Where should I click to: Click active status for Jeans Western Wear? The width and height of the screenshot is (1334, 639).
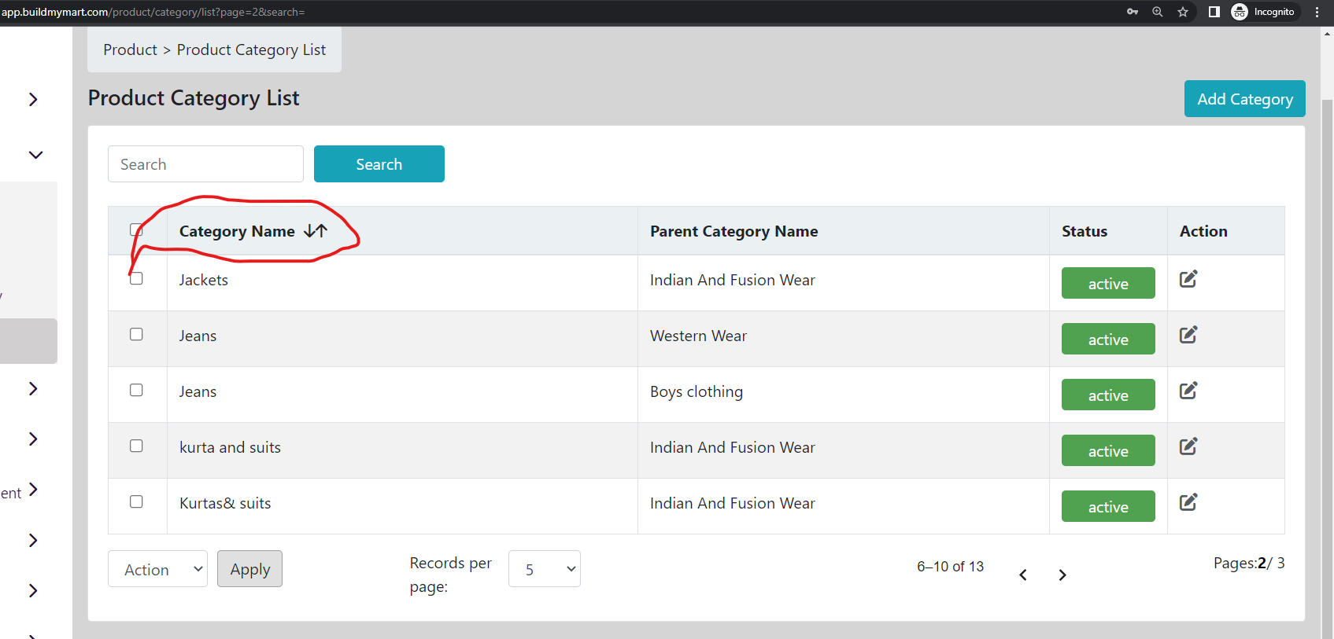pos(1108,339)
